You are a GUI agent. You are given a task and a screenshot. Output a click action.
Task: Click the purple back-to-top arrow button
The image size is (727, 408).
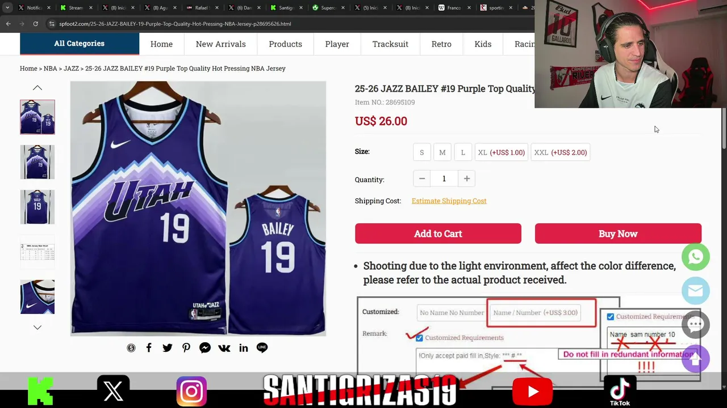(696, 358)
